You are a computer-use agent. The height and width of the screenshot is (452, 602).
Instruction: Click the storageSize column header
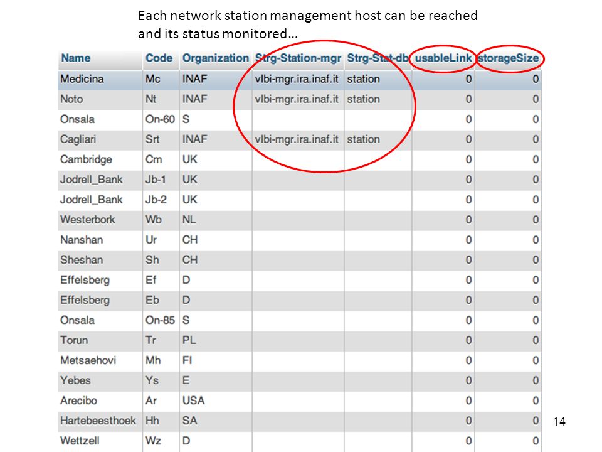point(509,58)
